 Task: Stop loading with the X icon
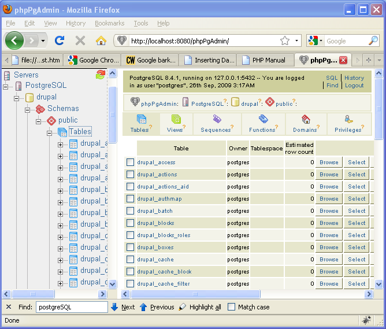coord(80,40)
